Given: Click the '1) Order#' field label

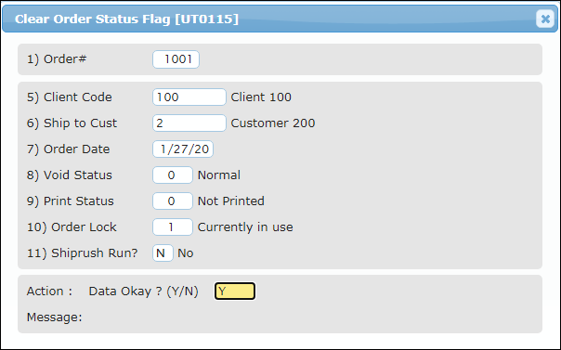Looking at the screenshot, I should pos(57,59).
